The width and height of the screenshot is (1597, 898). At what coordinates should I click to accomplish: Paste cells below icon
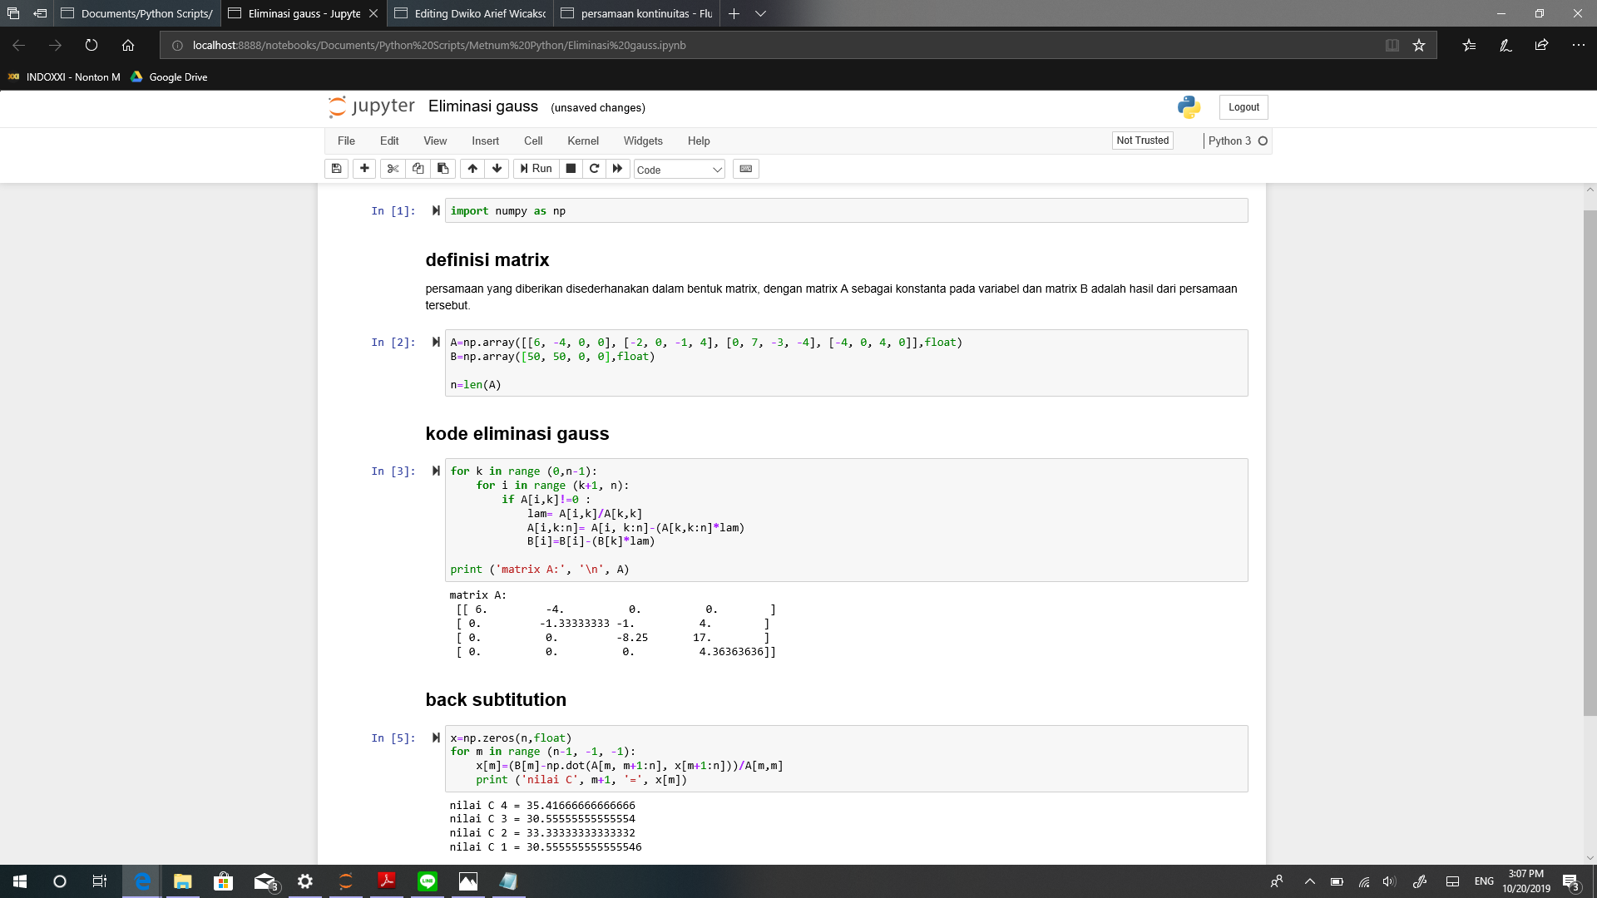[443, 169]
